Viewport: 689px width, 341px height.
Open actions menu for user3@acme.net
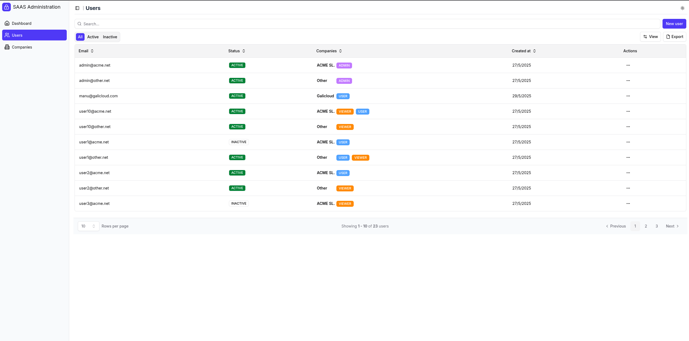point(628,204)
